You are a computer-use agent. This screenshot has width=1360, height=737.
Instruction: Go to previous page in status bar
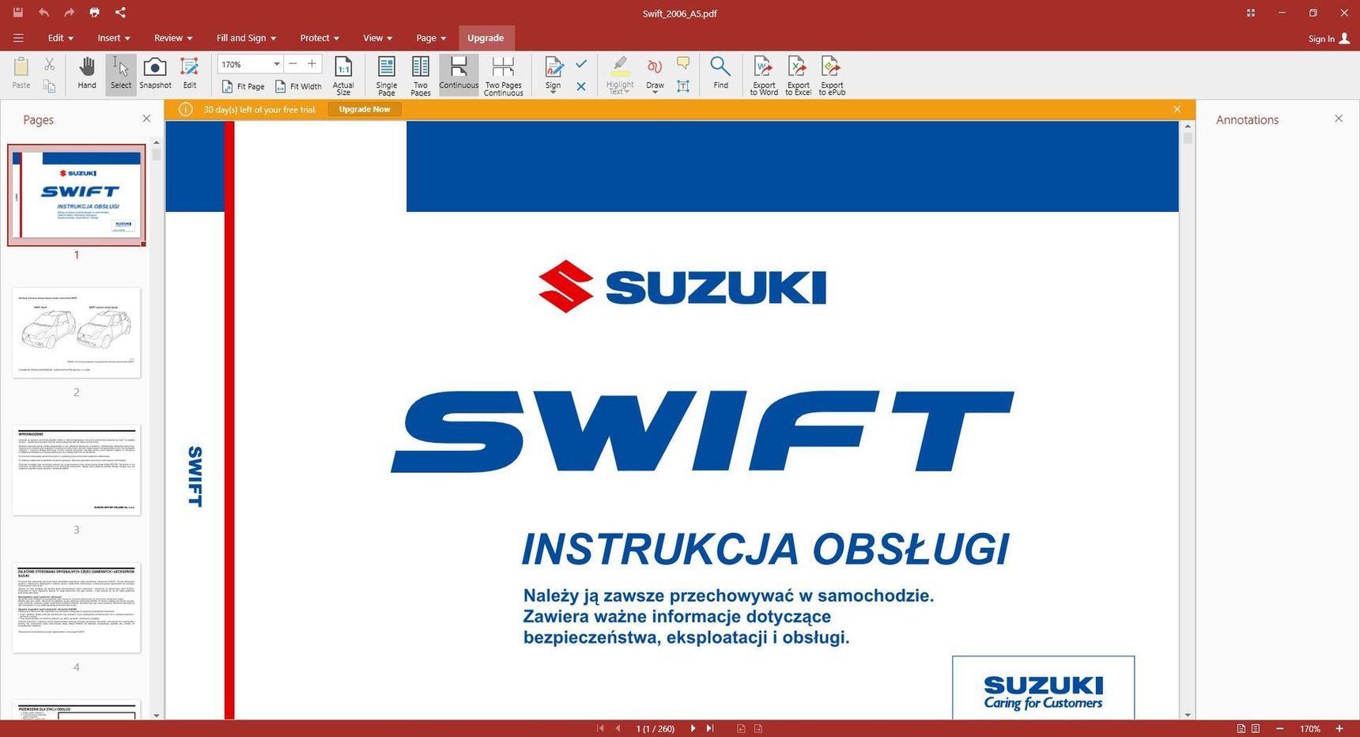pyautogui.click(x=618, y=728)
